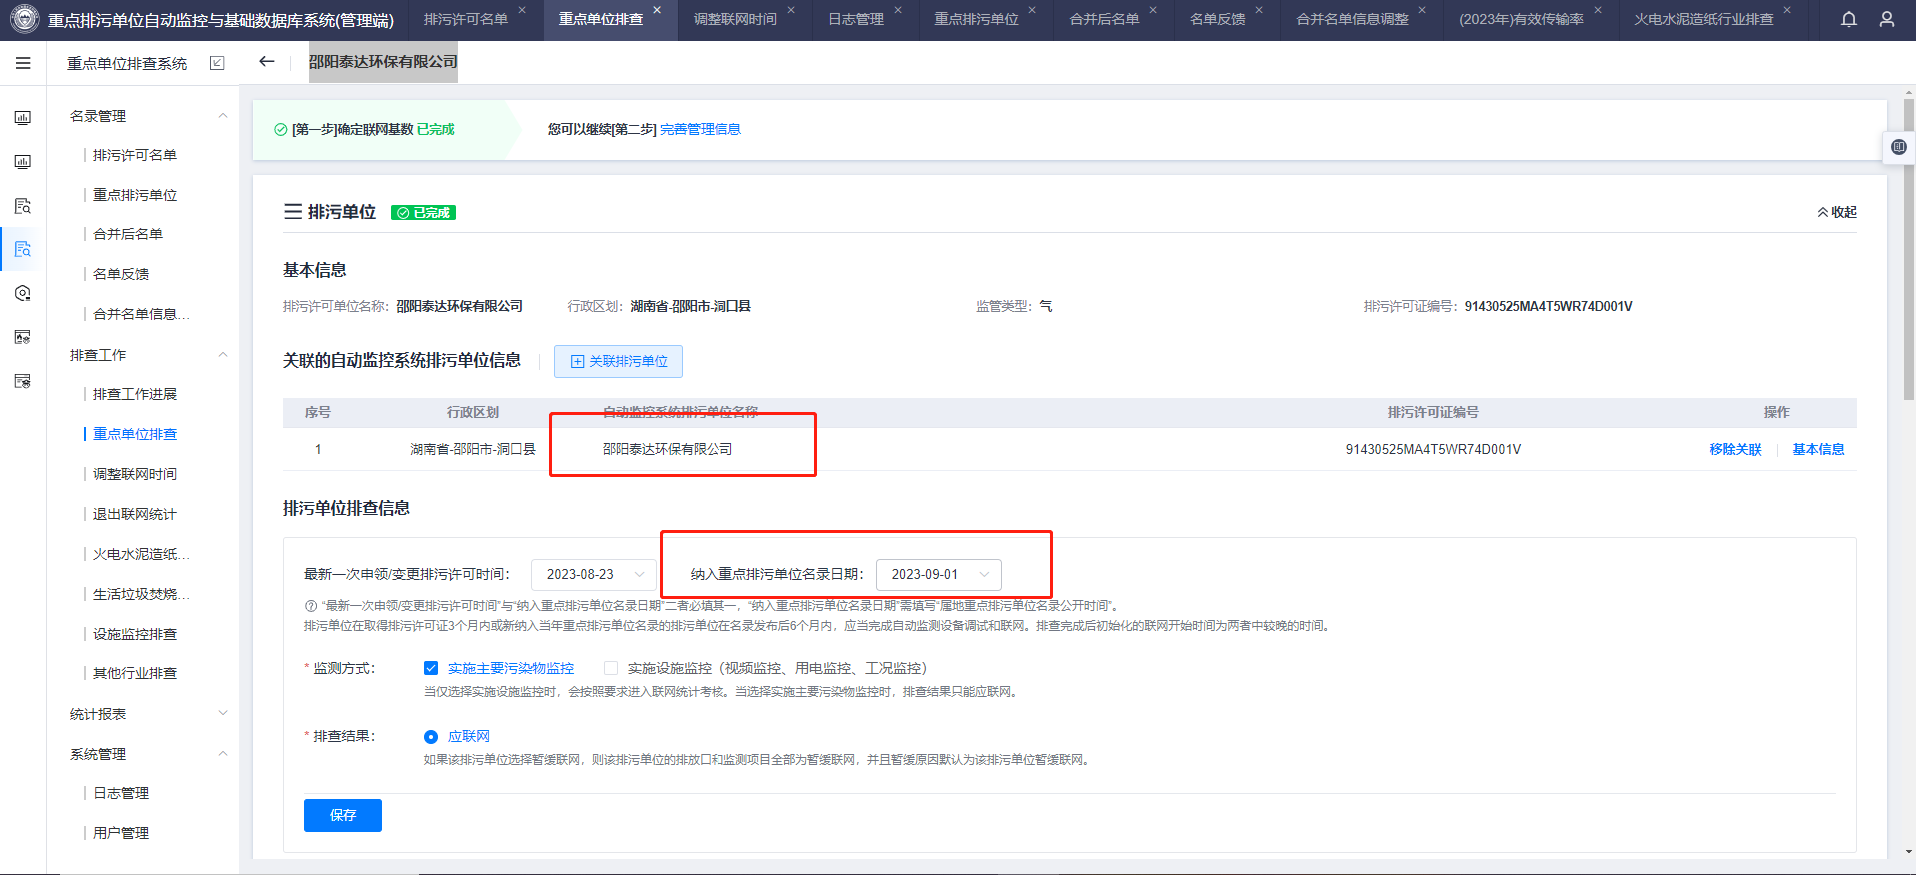Open 合并后名单 in sidebar
The image size is (1916, 875).
128,234
